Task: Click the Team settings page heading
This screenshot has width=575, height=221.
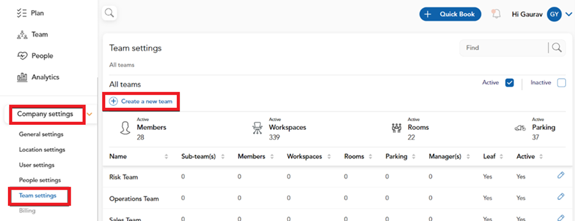Action: [x=135, y=48]
